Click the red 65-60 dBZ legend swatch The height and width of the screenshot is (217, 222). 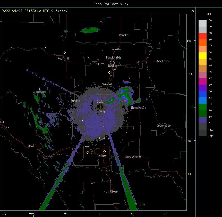pyautogui.click(x=202, y=36)
